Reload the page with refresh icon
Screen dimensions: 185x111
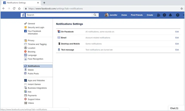tap(14, 8)
